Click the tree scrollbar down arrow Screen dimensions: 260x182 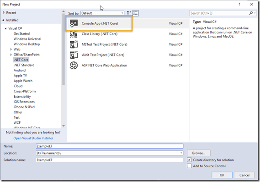coord(64,126)
